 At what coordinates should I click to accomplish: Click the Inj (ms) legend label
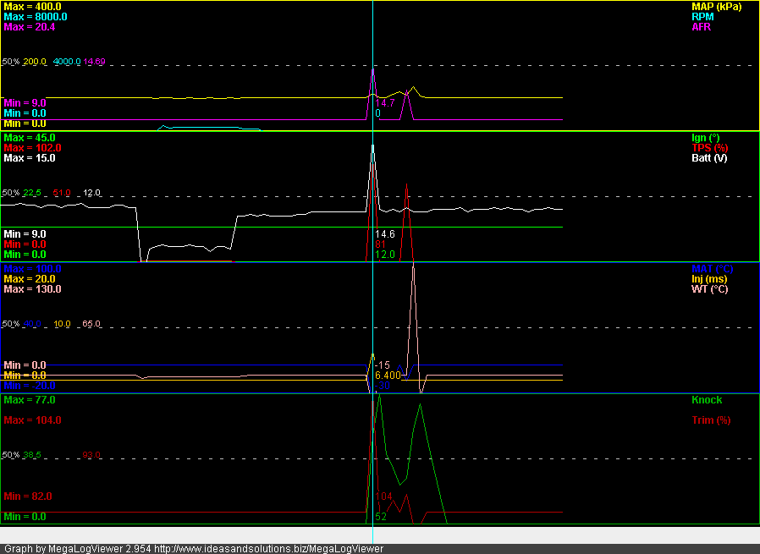[709, 279]
